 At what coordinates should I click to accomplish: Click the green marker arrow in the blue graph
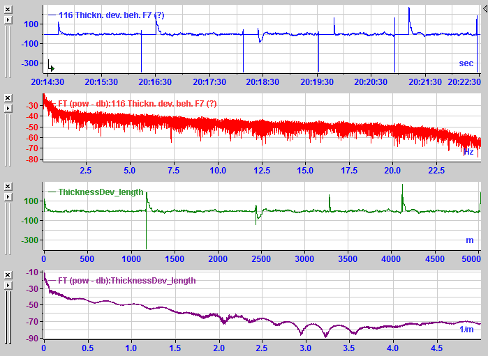coord(52,67)
